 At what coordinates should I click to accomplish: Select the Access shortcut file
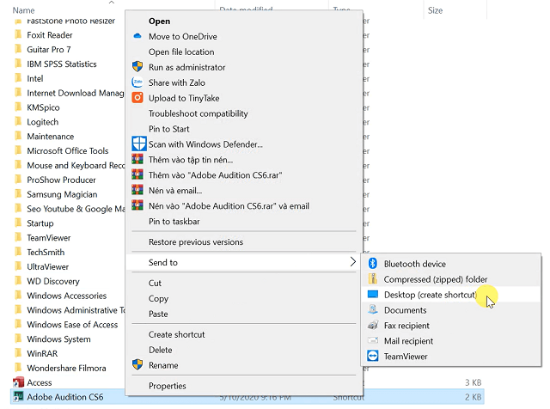click(x=40, y=382)
